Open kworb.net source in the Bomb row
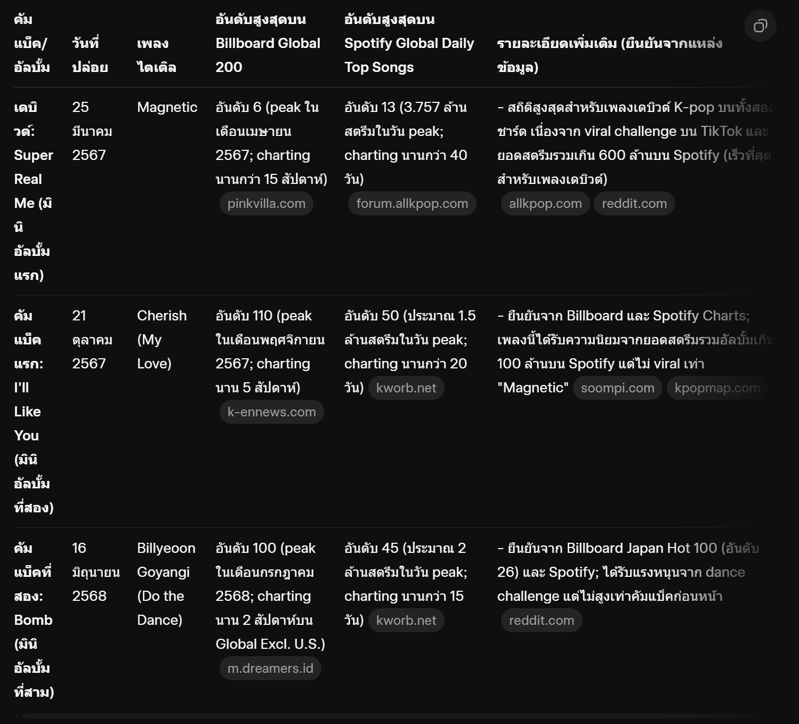This screenshot has width=799, height=724. click(x=406, y=621)
